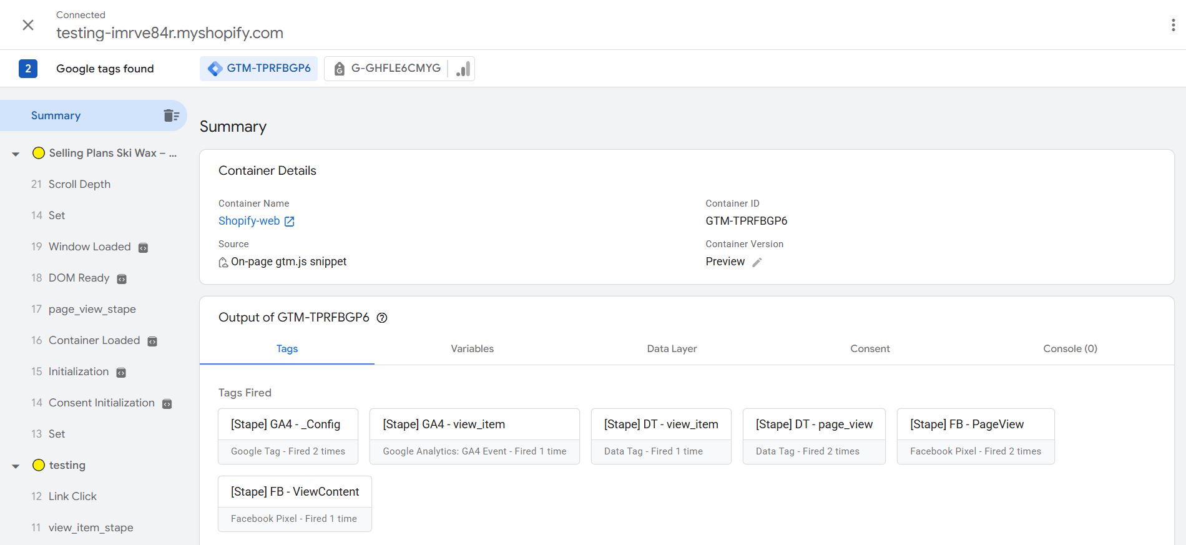Open event 14 Consent Initialization

coord(93,403)
